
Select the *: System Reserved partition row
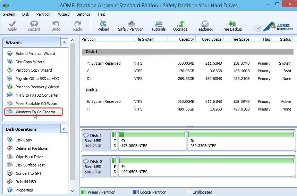187,63
